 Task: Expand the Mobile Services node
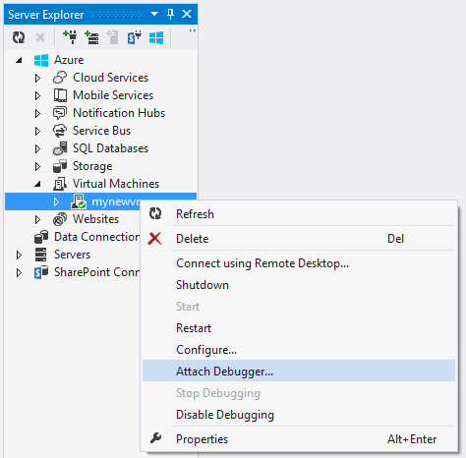(x=37, y=95)
